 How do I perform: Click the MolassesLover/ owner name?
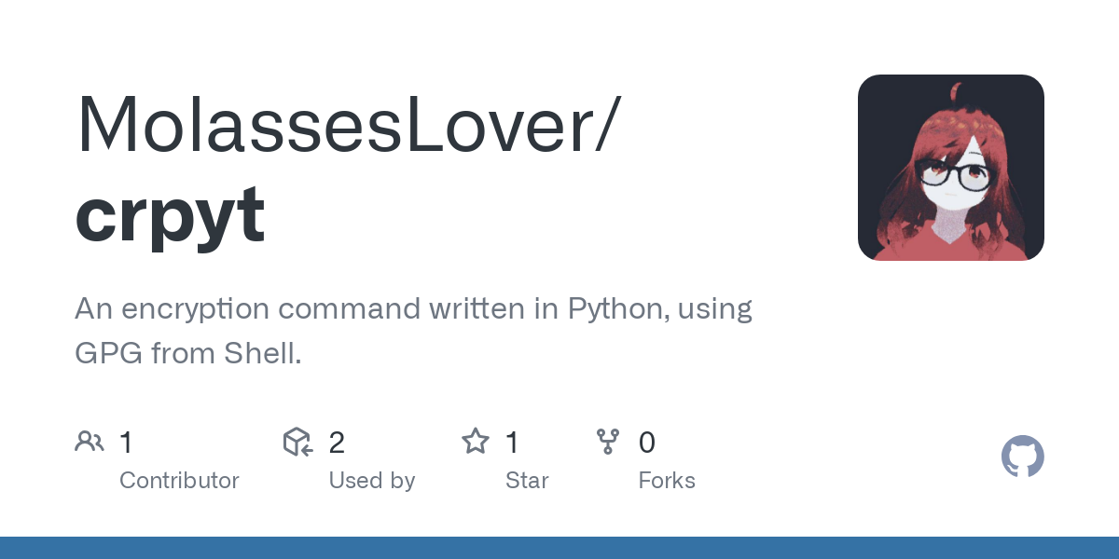click(x=347, y=125)
